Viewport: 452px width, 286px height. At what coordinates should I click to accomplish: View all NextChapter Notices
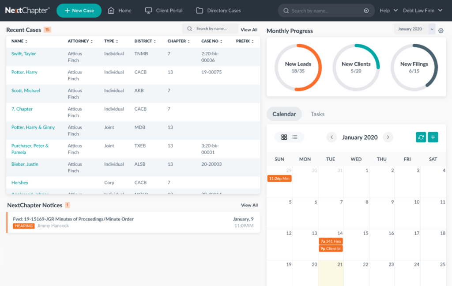click(x=249, y=205)
